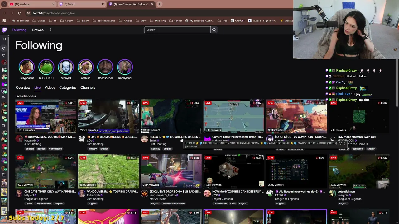Open the three-dot More menu beside Browse

(51, 30)
